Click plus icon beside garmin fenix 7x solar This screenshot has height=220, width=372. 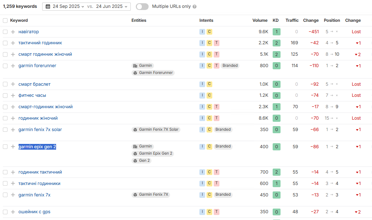pyautogui.click(x=13, y=130)
